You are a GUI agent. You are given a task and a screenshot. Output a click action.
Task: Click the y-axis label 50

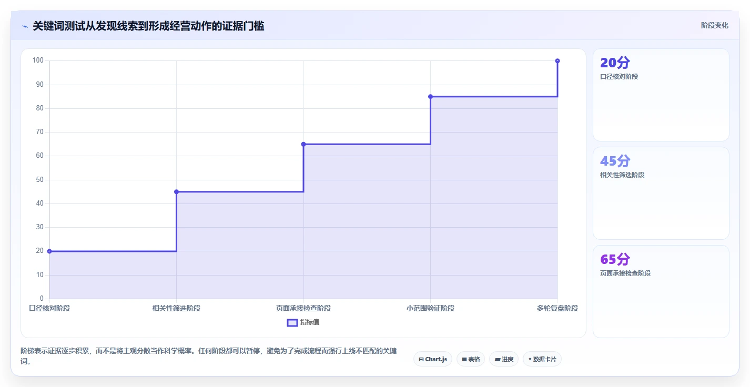pyautogui.click(x=40, y=180)
